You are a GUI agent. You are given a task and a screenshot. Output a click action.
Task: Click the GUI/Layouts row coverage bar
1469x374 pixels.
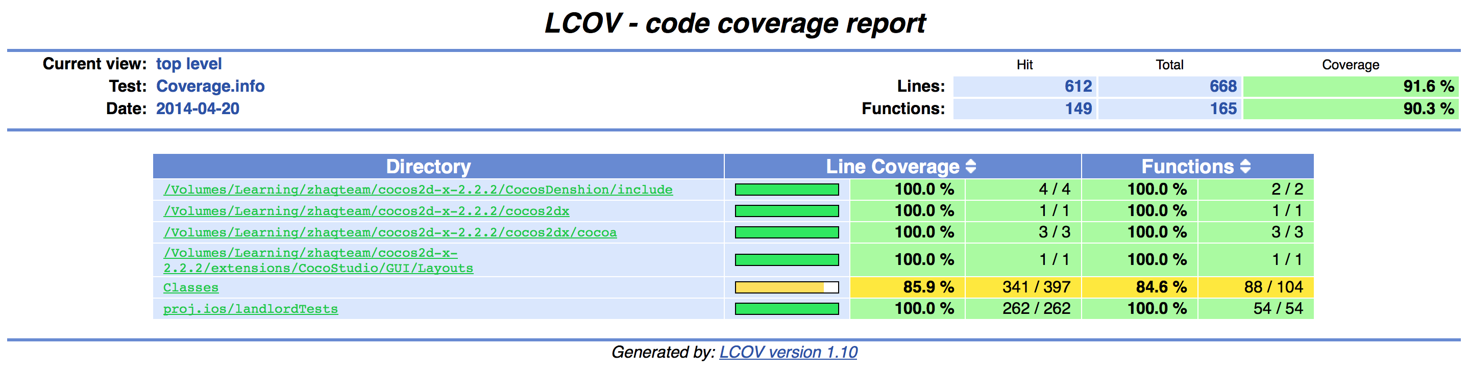pyautogui.click(x=787, y=260)
